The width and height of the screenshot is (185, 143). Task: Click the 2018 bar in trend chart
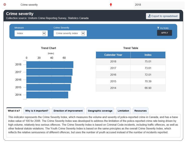[50, 65]
